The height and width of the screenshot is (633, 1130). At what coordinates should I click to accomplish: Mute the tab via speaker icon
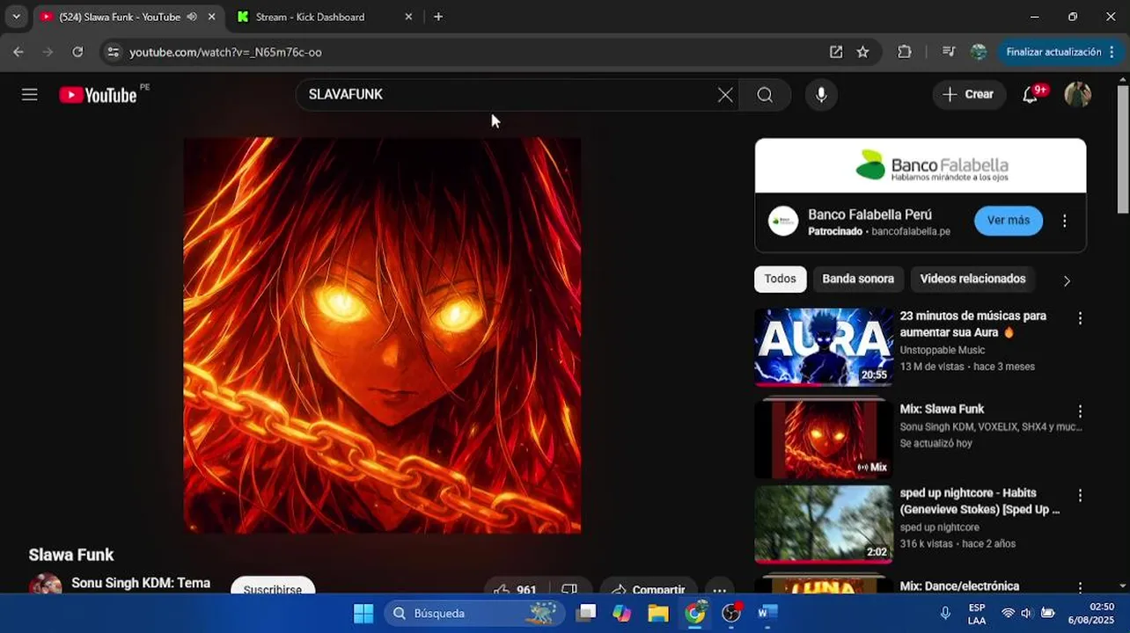coord(192,17)
